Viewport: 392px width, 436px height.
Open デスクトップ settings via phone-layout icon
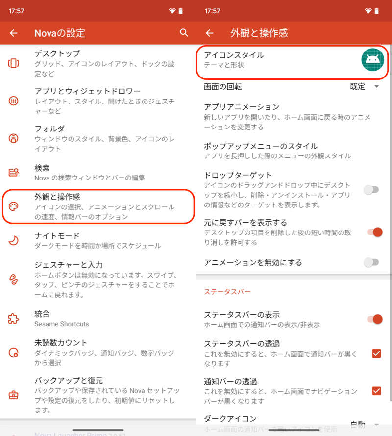point(14,63)
